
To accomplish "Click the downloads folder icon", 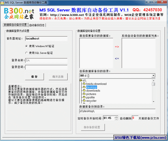I will [x=84, y=91].
